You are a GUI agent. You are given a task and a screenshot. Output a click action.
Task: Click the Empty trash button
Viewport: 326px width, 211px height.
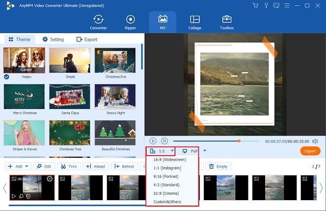pos(218,167)
